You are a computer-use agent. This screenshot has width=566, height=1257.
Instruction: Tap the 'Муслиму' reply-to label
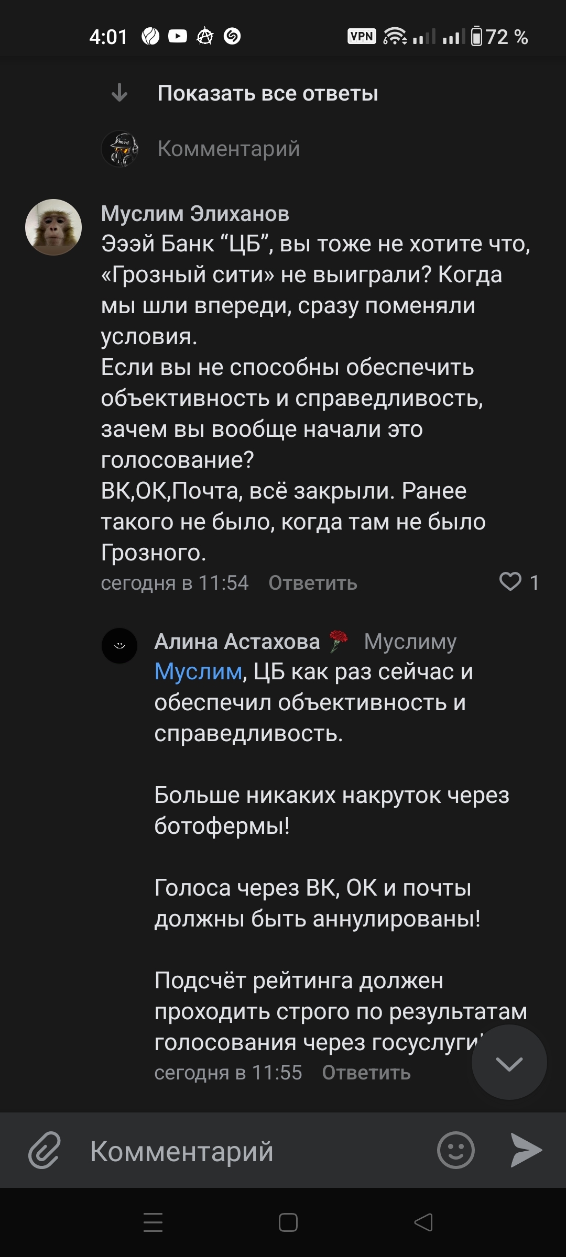coord(410,642)
